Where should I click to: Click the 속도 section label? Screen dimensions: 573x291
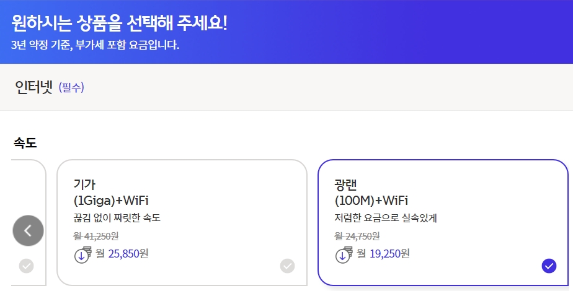pos(25,143)
